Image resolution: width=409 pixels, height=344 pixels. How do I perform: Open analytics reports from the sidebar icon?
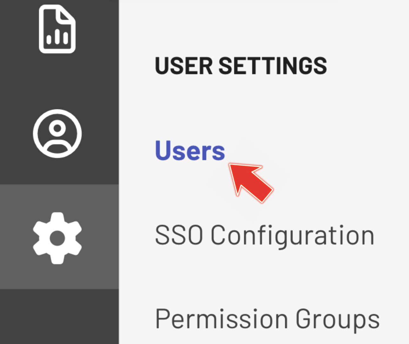coord(57,29)
